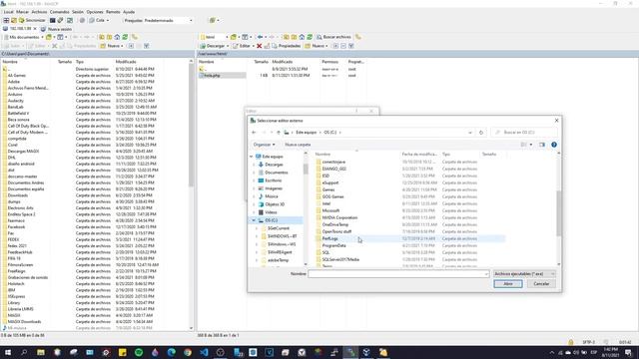Select Descargas in the dialog navigation tree
Screen dimensions: 639x359
coord(274,165)
